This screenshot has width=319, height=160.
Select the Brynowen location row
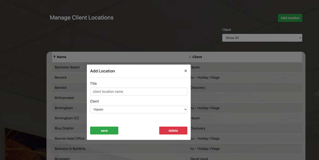pyautogui.click(x=62, y=158)
